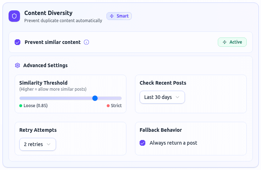Viewport: 261px width, 170px height.
Task: Click the Prevent similar content label
Action: (x=52, y=42)
